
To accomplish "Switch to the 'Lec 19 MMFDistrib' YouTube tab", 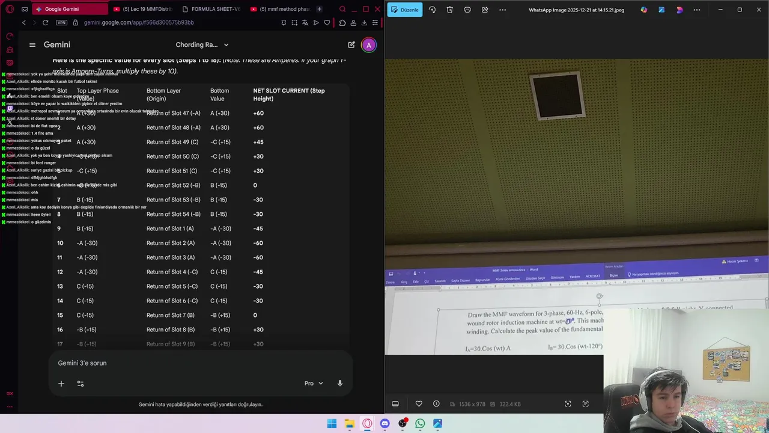I will (143, 9).
